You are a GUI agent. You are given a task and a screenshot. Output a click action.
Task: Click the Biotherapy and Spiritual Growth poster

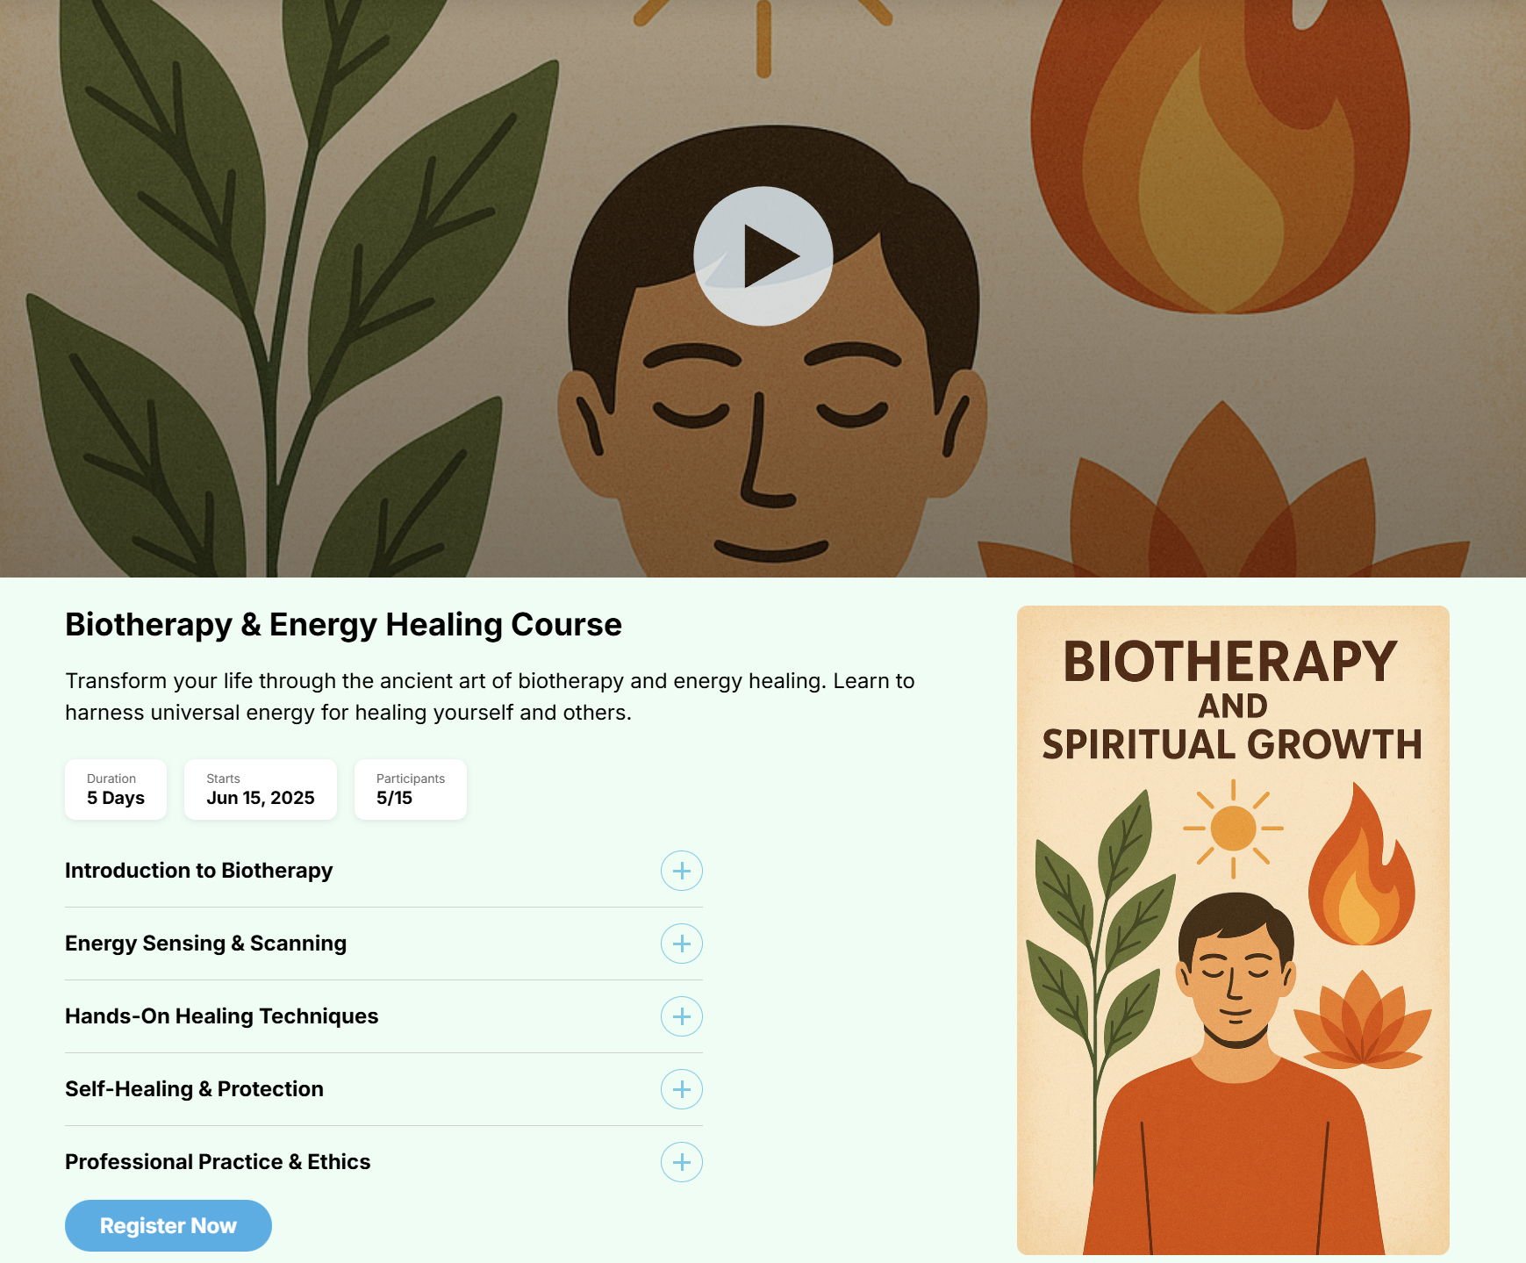click(1233, 930)
